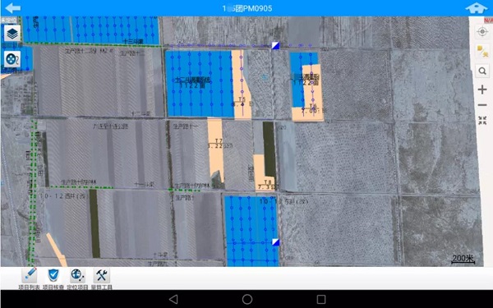Viewport: 493px width, 308px height.
Task: Open the yellow shape selection tool
Action: click(482, 52)
